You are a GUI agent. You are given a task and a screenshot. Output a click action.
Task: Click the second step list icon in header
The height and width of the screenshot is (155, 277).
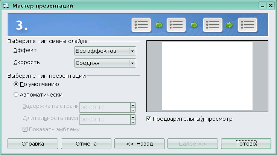coord(177,25)
